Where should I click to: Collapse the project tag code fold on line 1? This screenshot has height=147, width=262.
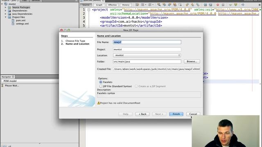[89, 10]
